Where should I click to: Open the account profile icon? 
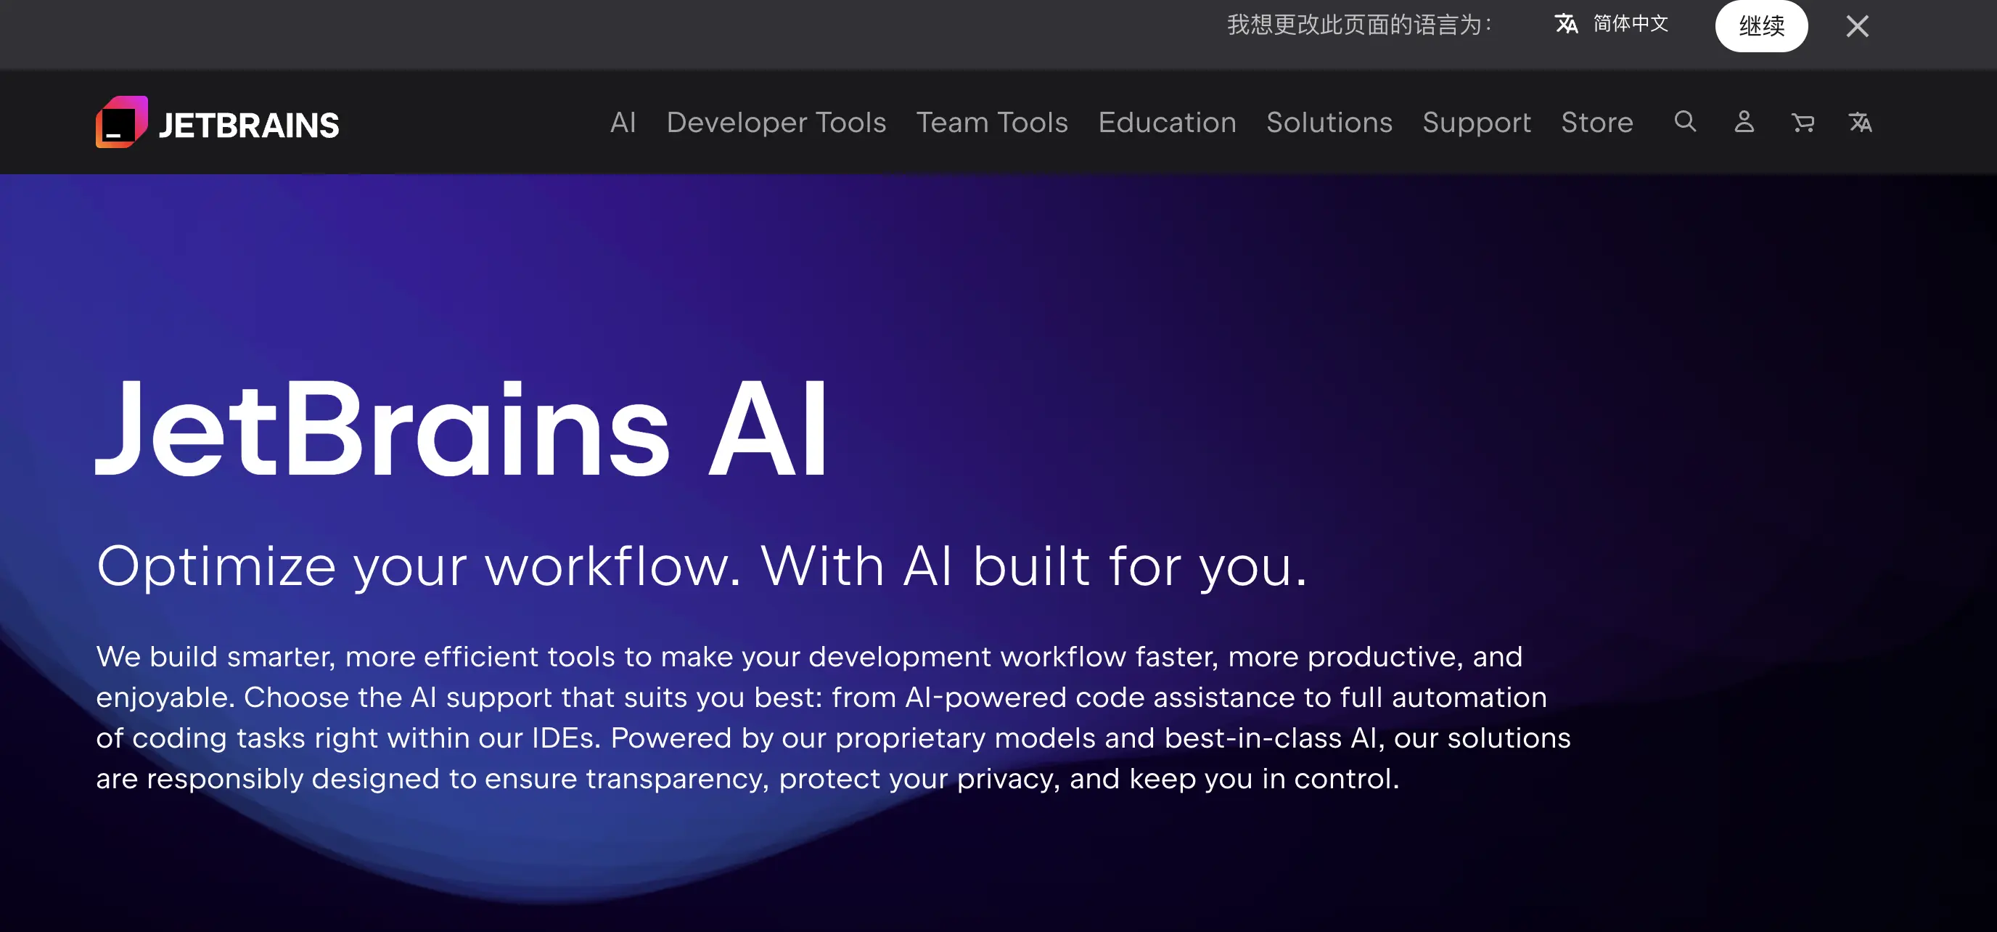tap(1743, 123)
